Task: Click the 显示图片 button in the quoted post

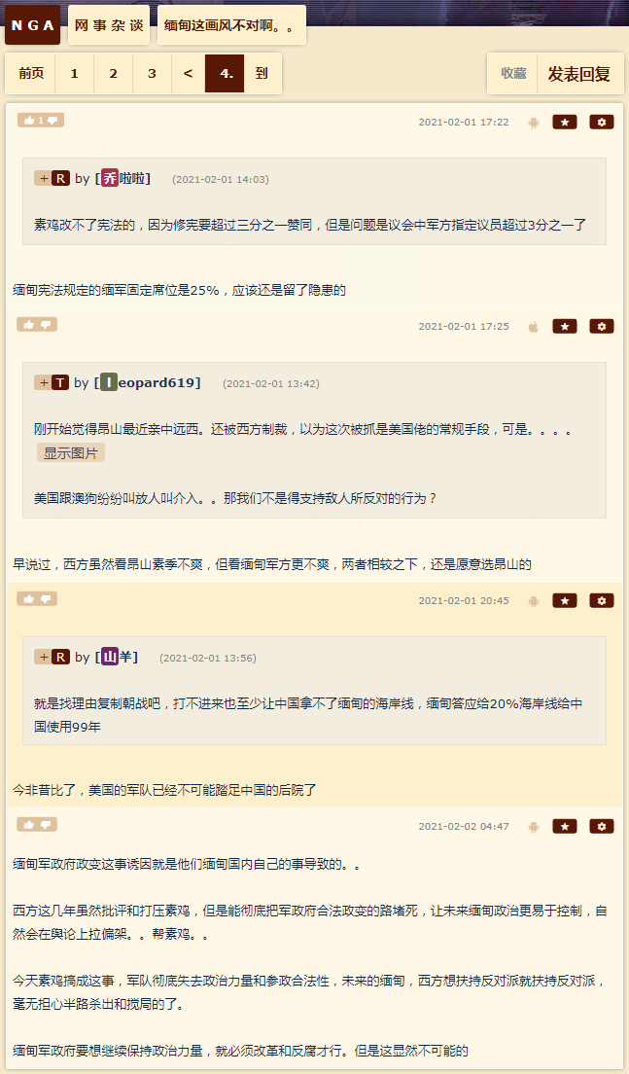Action: coord(71,452)
